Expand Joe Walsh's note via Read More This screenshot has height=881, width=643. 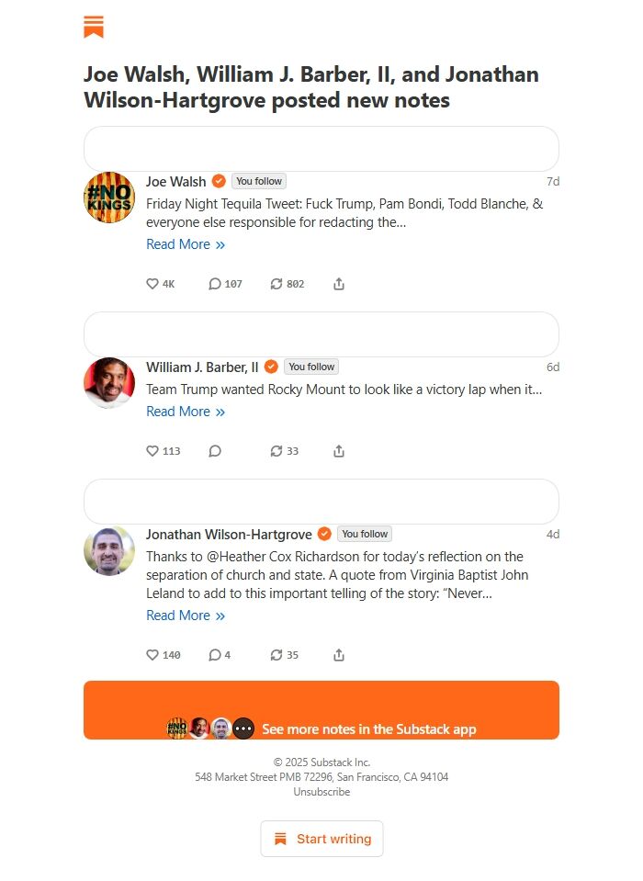tap(185, 244)
